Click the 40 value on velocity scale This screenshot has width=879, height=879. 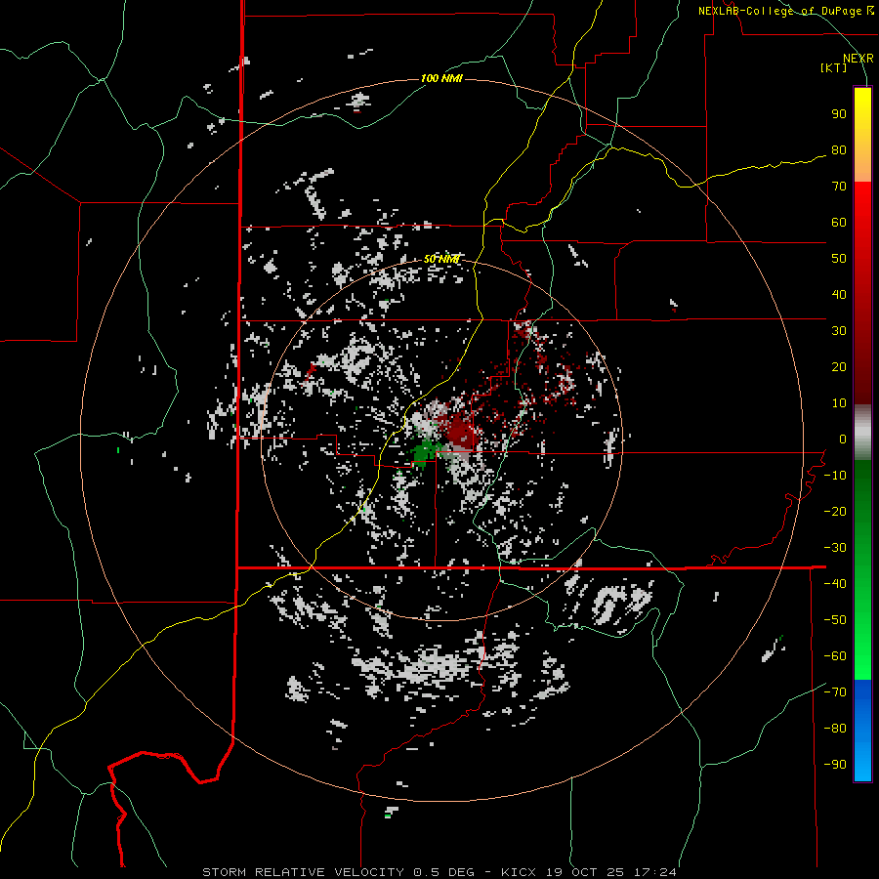point(839,294)
